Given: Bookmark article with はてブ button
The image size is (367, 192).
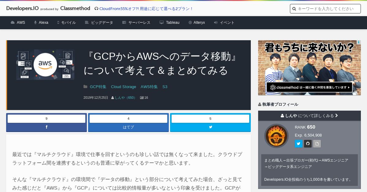Looking at the screenshot, I should (128, 127).
